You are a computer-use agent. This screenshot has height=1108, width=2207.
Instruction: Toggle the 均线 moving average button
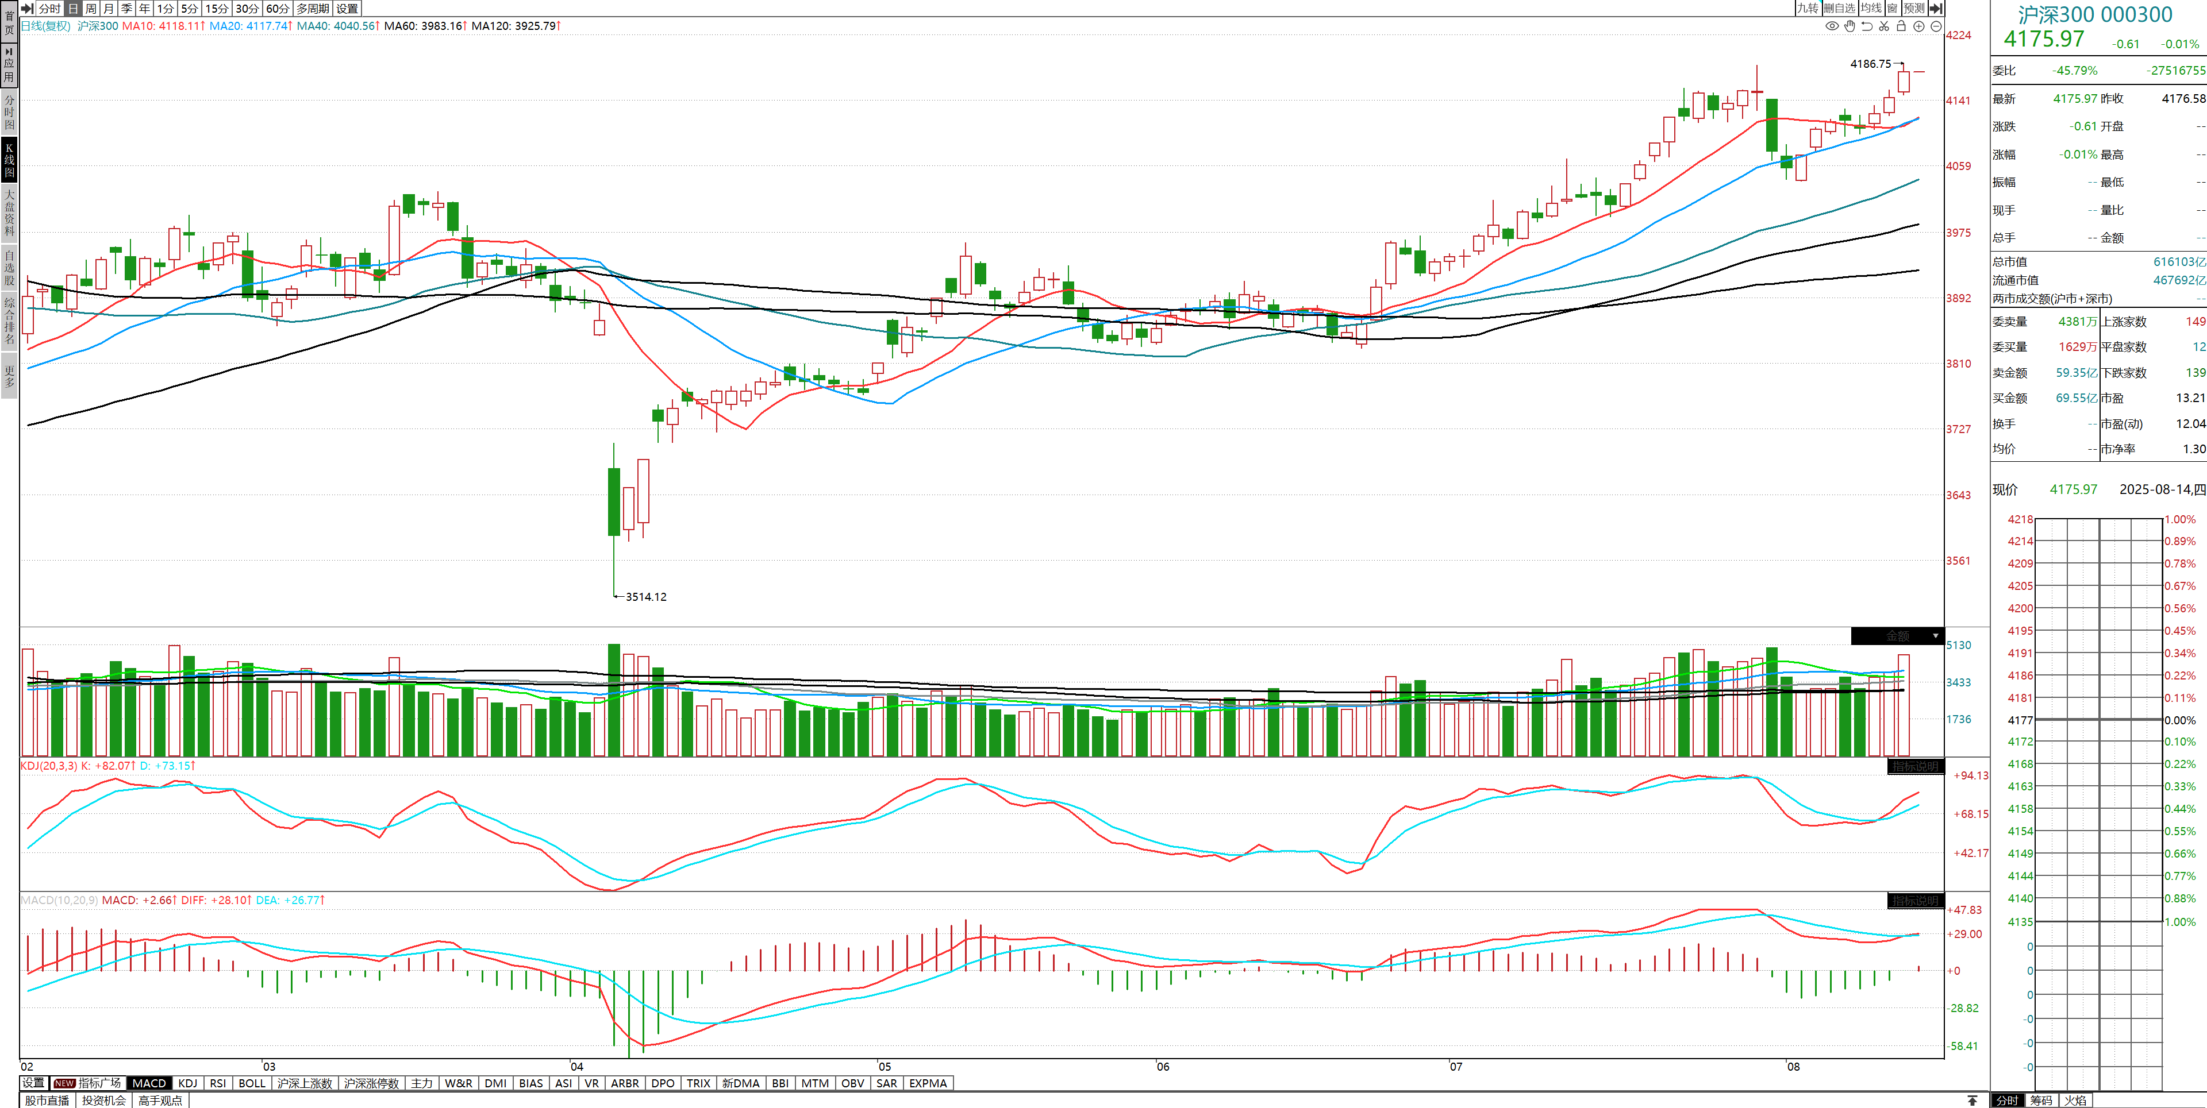click(x=1871, y=7)
